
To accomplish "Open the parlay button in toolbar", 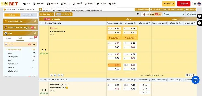I will point(46,14).
